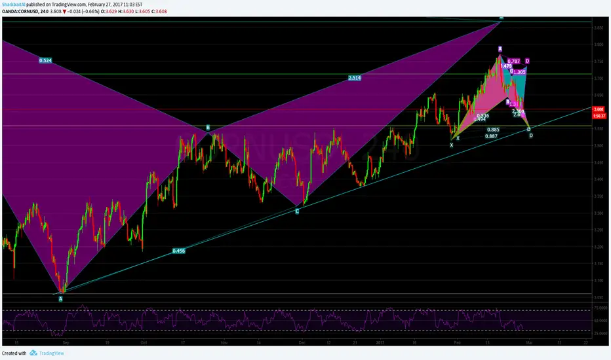Select teal point B label near October high
The width and height of the screenshot is (611, 360).
click(x=208, y=128)
